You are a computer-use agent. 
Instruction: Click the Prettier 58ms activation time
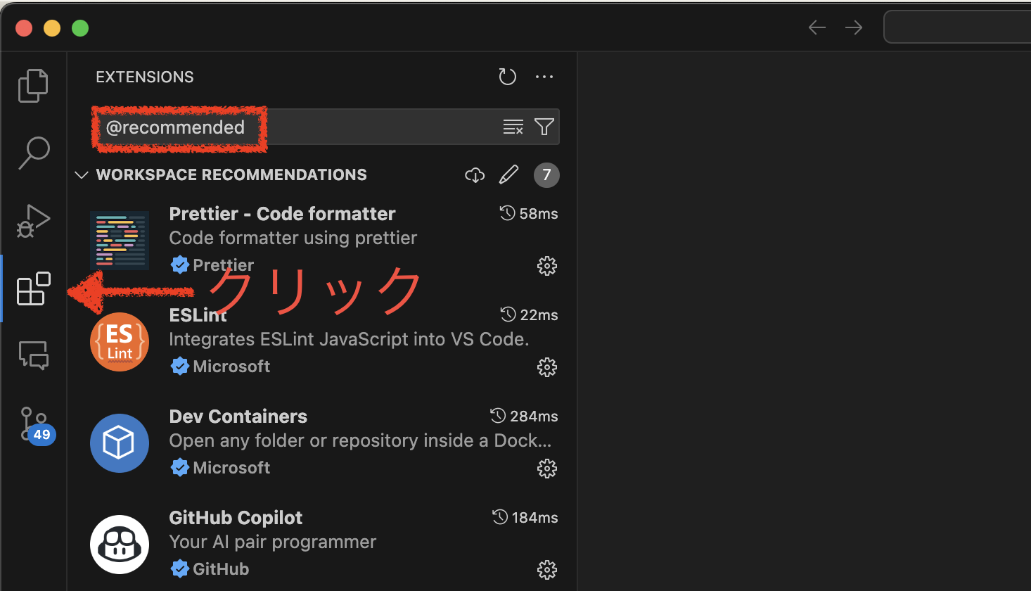click(529, 213)
